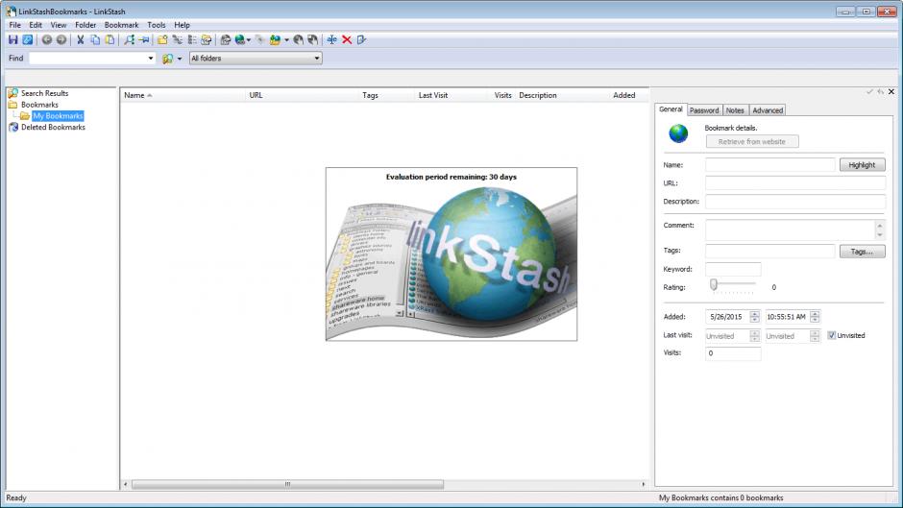Open the Find text dropdown arrow
Viewport: 903px width, 508px height.
pyautogui.click(x=151, y=59)
